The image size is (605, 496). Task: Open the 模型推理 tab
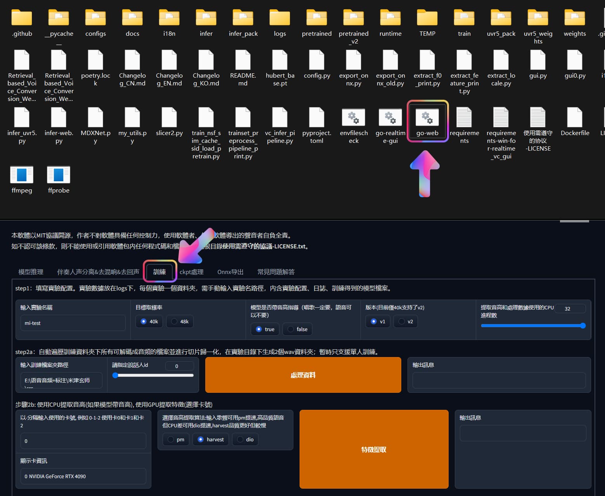click(x=31, y=272)
